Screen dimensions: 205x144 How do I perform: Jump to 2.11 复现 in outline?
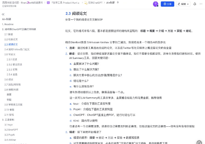click(9, 115)
